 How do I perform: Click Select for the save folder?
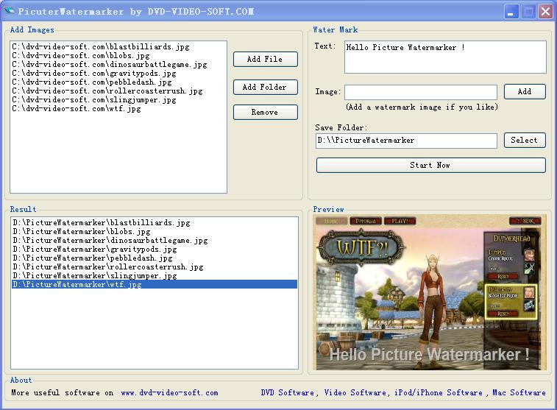[x=525, y=141]
